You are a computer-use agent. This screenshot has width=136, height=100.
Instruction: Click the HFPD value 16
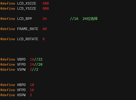point(32,90)
